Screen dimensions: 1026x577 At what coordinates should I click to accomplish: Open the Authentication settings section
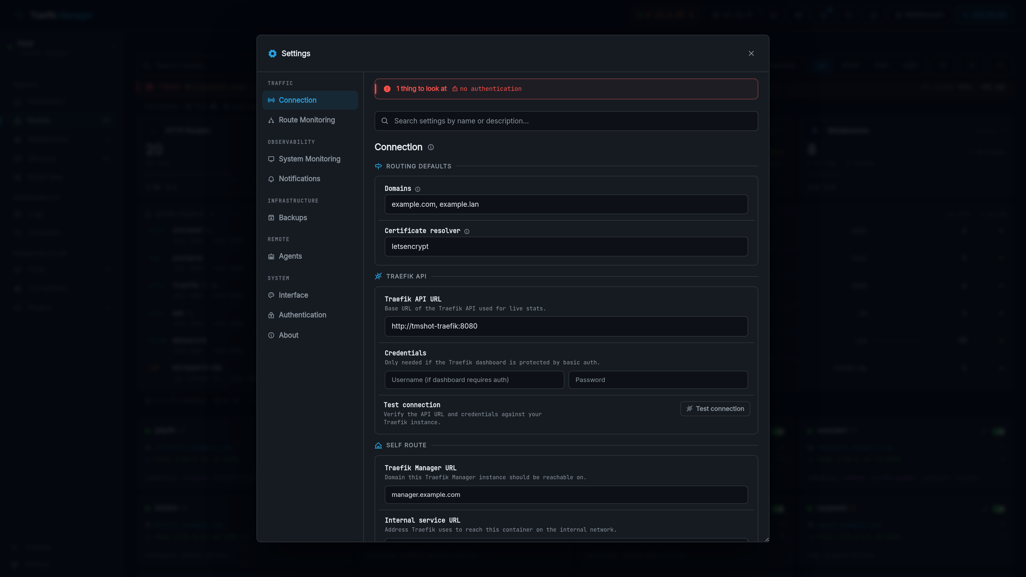tap(310, 315)
